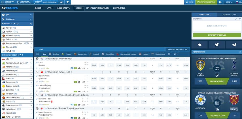The width and height of the screenshot is (242, 119).
Task: Click the trophy icon in top bar
Action: click(68, 2)
